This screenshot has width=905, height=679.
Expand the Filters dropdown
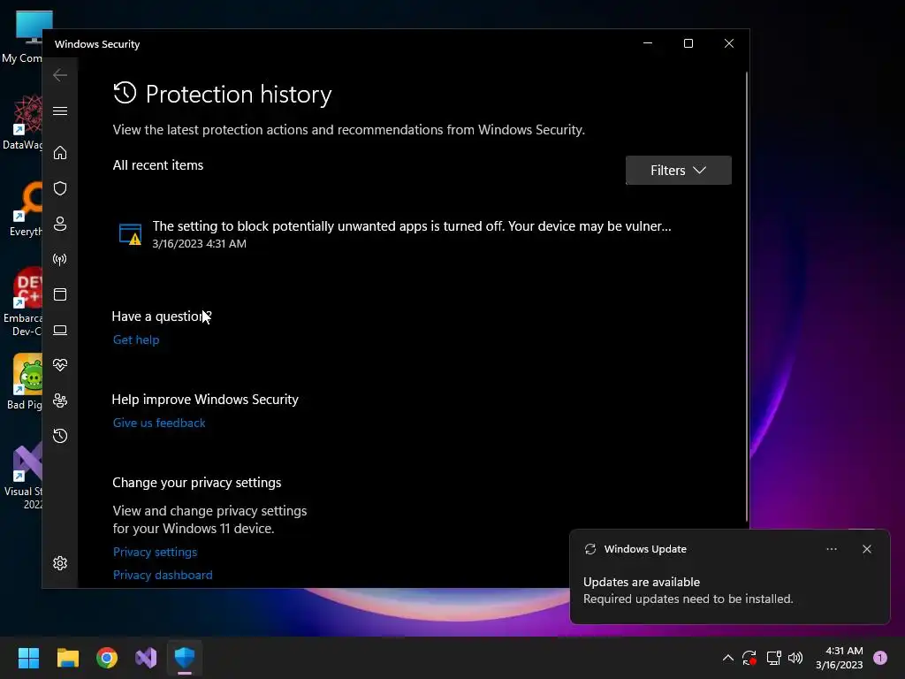[678, 171]
